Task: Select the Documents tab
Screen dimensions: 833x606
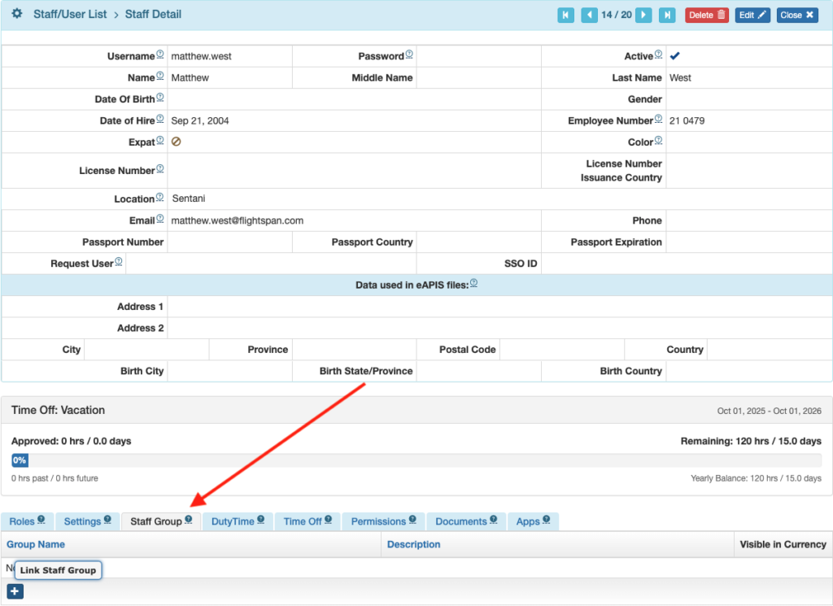Action: 465,521
